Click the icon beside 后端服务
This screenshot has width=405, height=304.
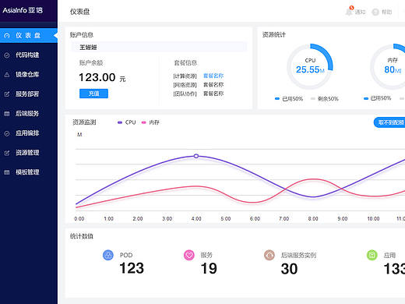(x=7, y=114)
